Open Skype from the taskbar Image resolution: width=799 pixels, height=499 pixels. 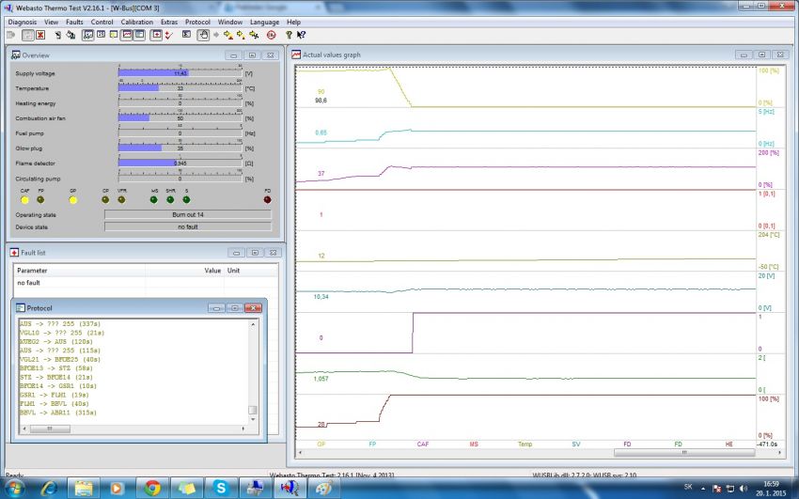[220, 488]
